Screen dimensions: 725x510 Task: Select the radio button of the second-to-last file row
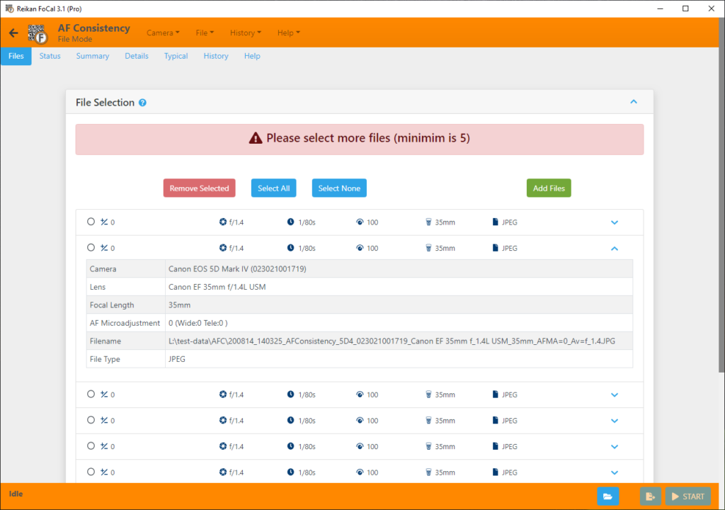click(91, 446)
